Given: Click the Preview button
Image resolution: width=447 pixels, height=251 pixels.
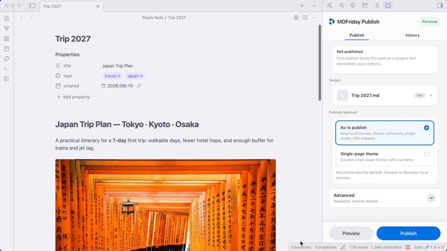Looking at the screenshot, I should coord(351,233).
